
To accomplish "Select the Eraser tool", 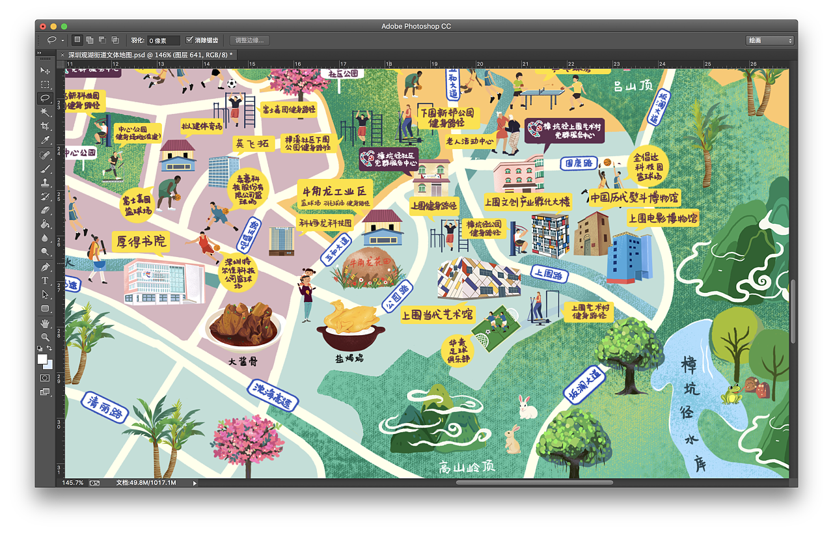I will [x=45, y=210].
